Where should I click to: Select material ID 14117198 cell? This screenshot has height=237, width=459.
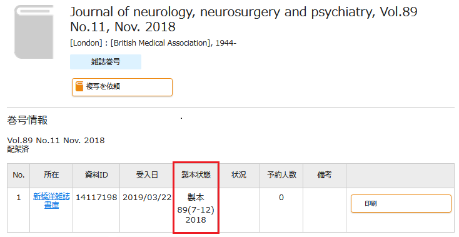point(96,198)
